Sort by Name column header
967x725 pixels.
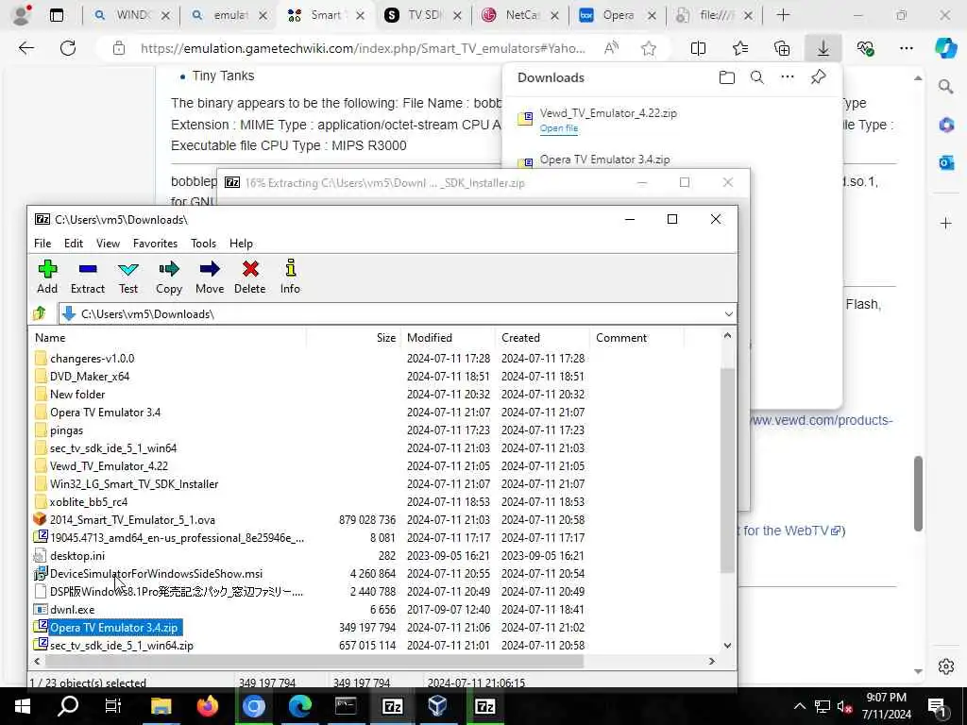coord(168,337)
